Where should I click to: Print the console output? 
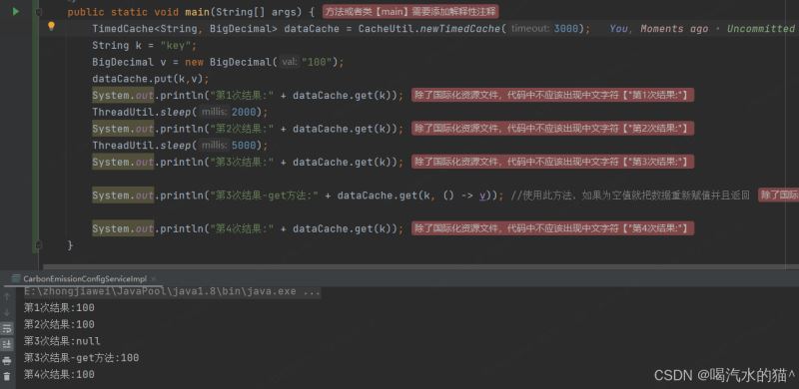click(x=7, y=360)
